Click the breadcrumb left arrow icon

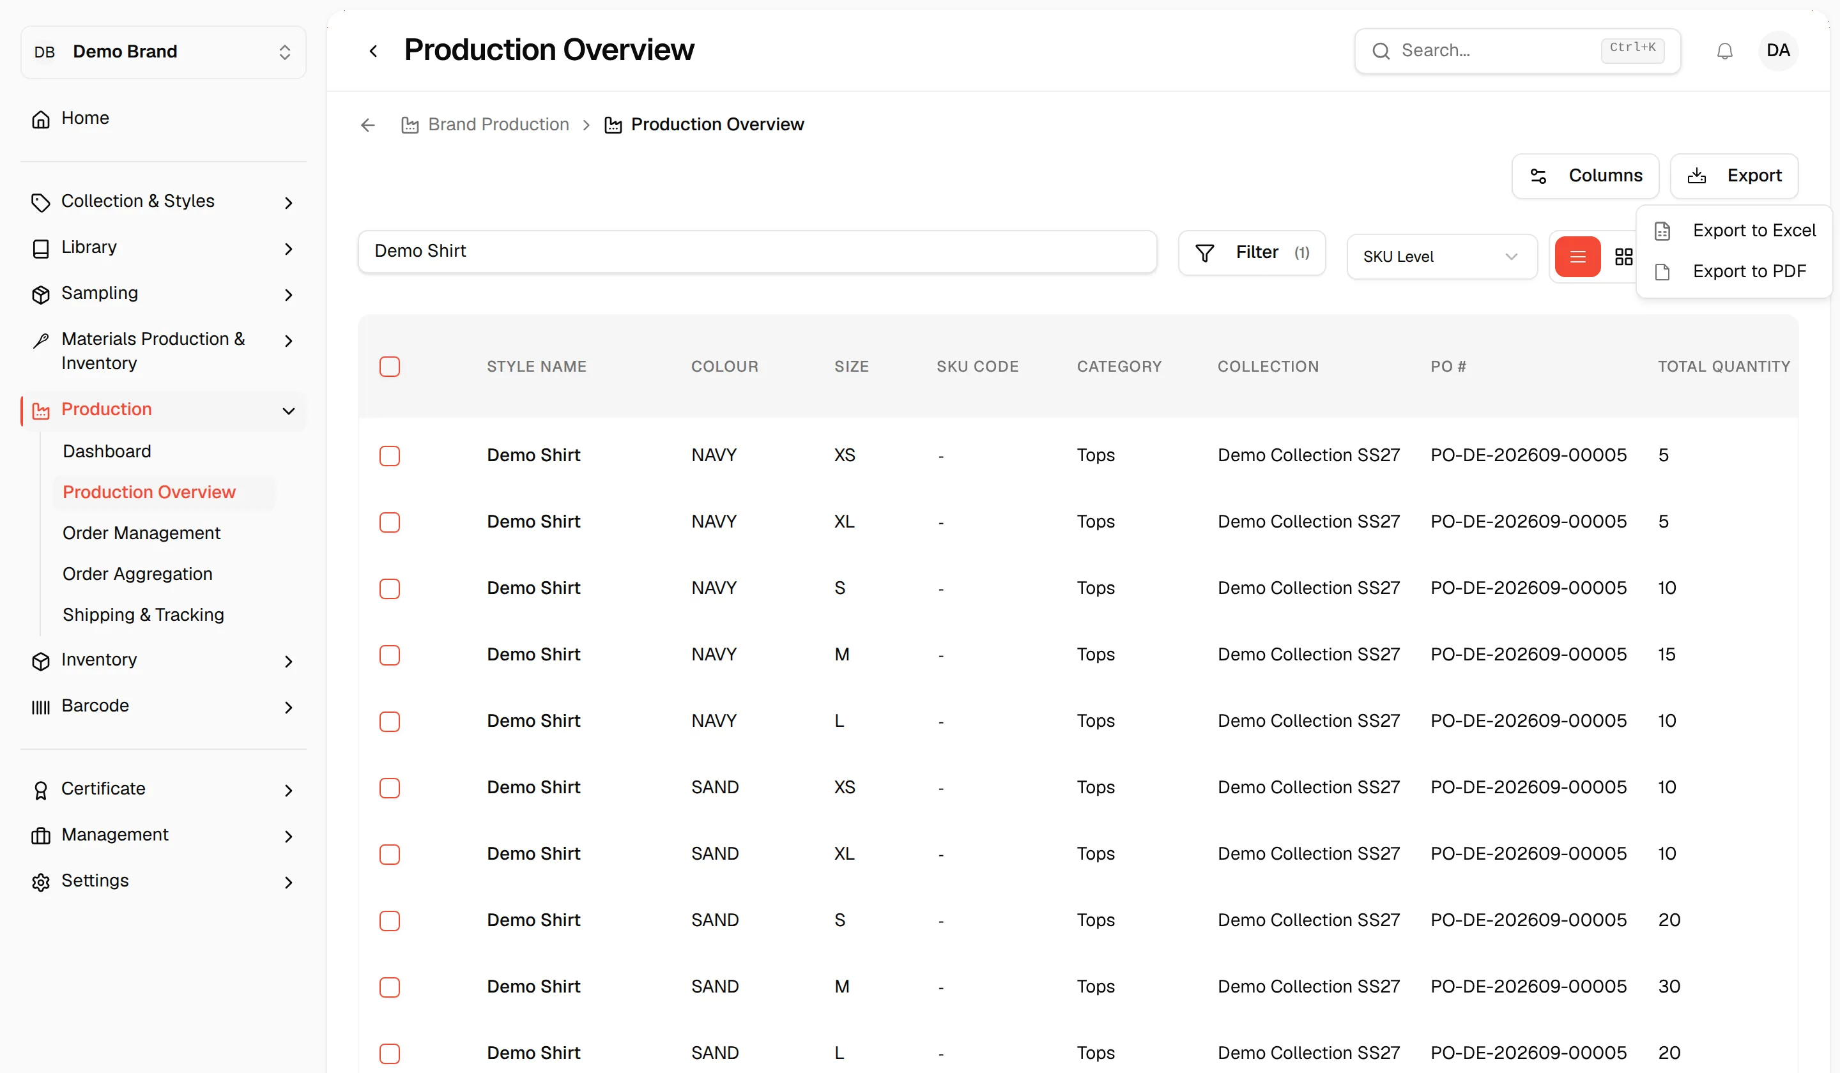click(x=368, y=125)
